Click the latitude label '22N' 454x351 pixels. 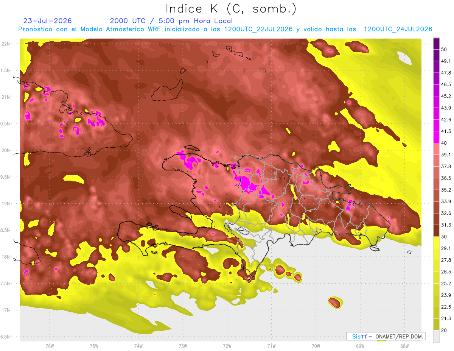coord(6,44)
